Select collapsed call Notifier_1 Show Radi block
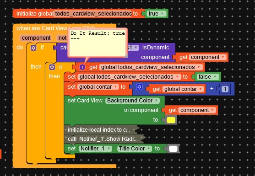 pyautogui.click(x=104, y=139)
